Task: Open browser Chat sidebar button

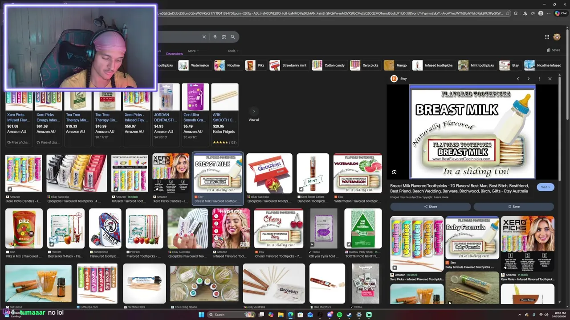Action: [x=560, y=13]
